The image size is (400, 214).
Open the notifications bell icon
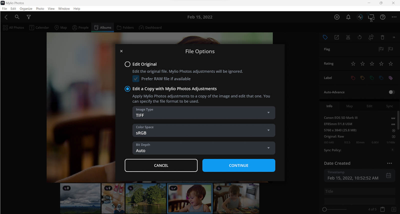pos(348,17)
